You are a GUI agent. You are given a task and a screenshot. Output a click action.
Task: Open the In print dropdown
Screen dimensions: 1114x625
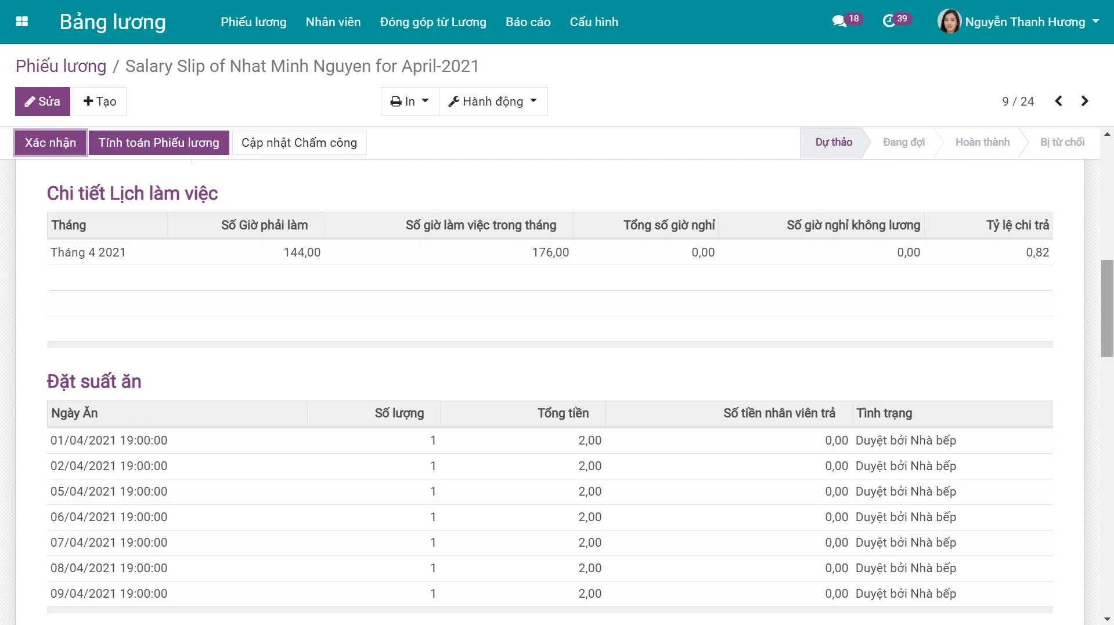click(410, 102)
